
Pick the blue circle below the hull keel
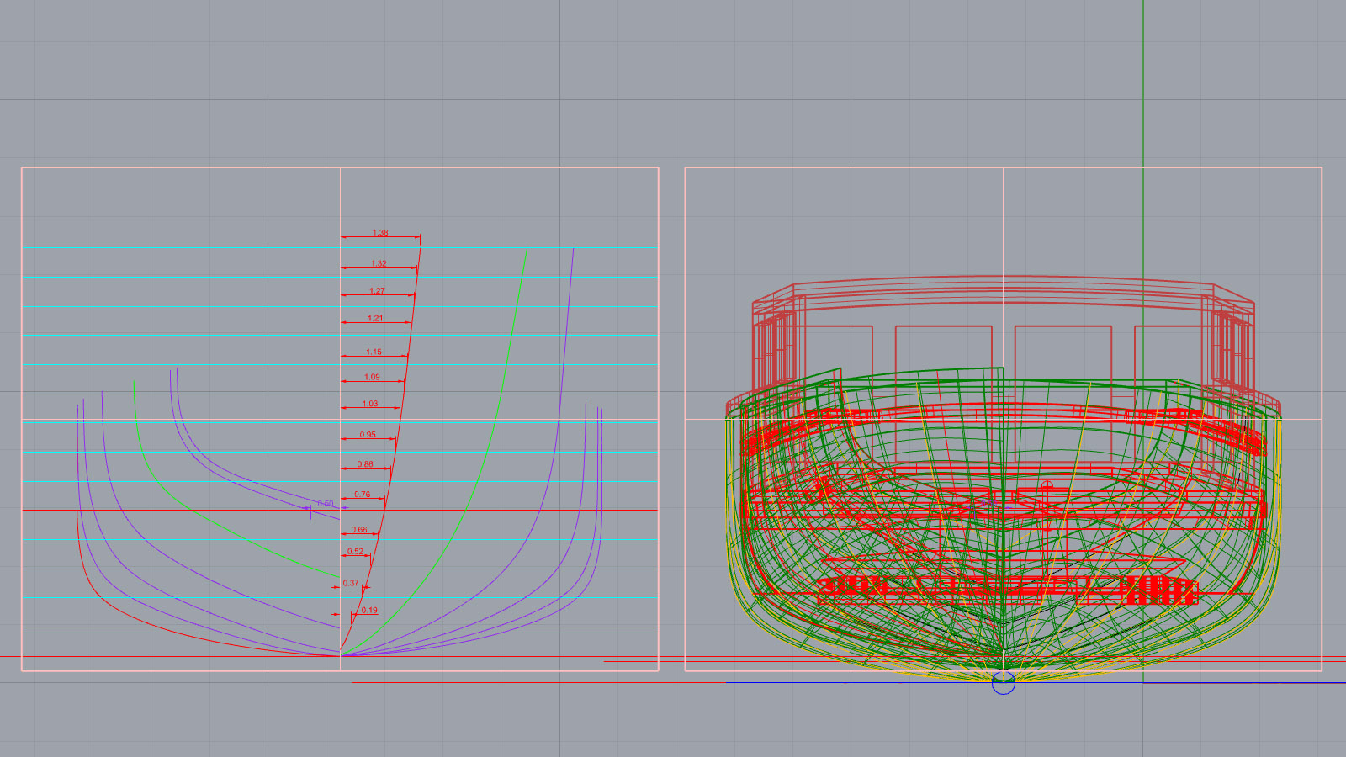pyautogui.click(x=1004, y=683)
